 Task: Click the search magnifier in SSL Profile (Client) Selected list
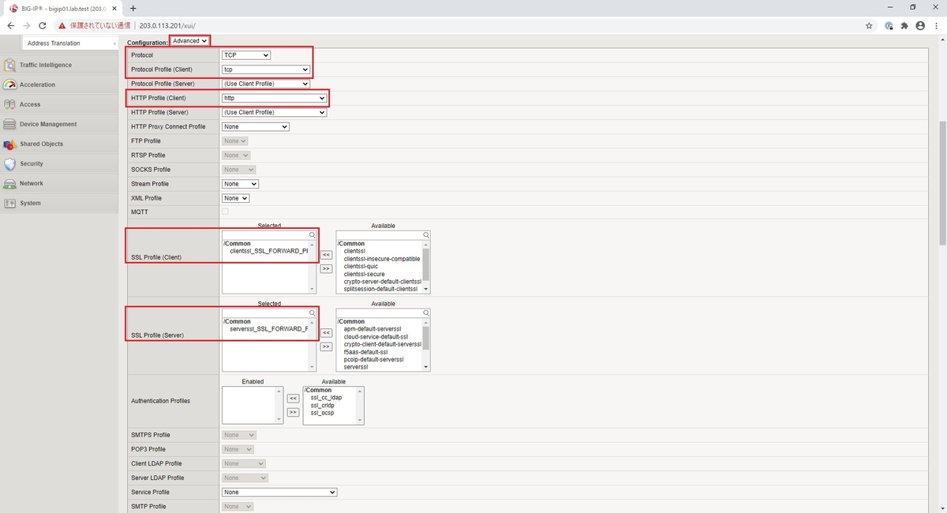(x=312, y=234)
